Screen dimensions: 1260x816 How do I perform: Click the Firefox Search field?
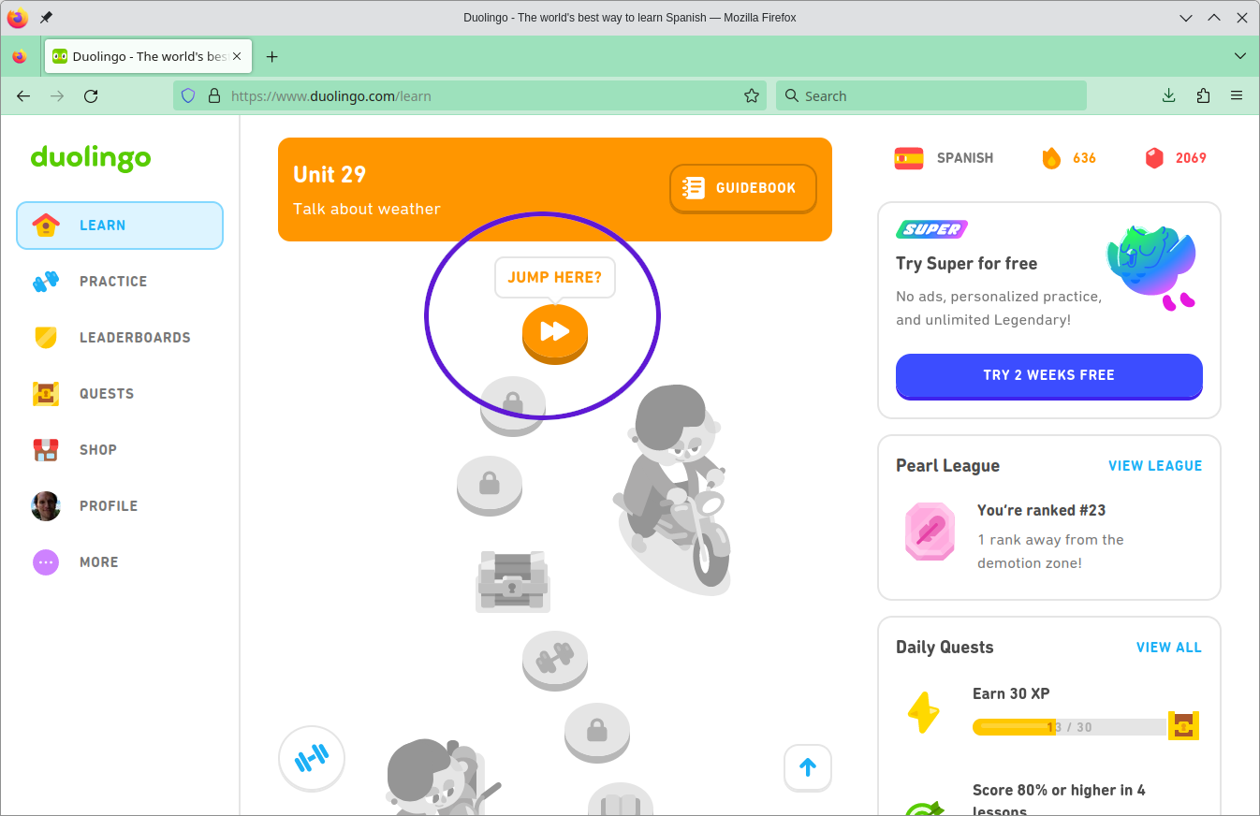pos(931,95)
